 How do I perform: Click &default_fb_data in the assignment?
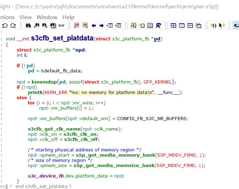click(61, 71)
